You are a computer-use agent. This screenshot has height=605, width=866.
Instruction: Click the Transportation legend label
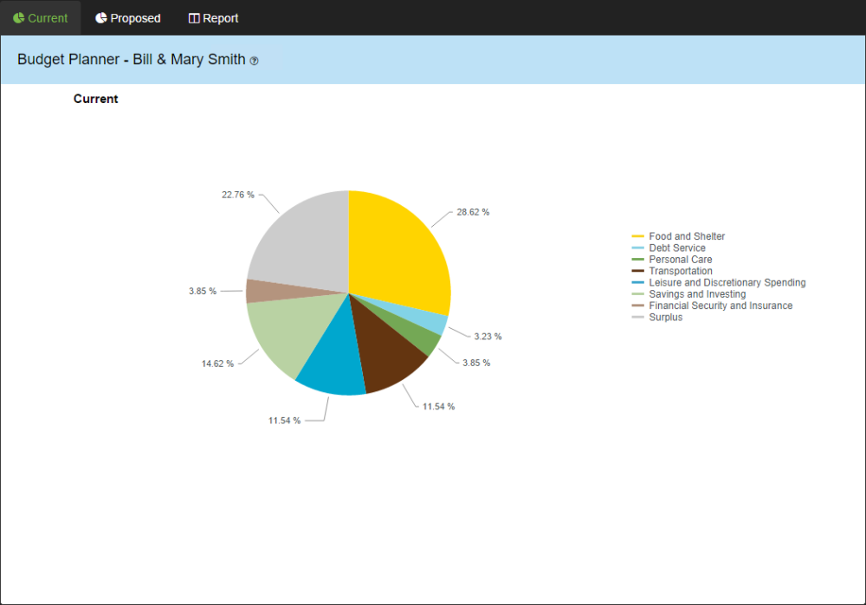click(x=681, y=271)
